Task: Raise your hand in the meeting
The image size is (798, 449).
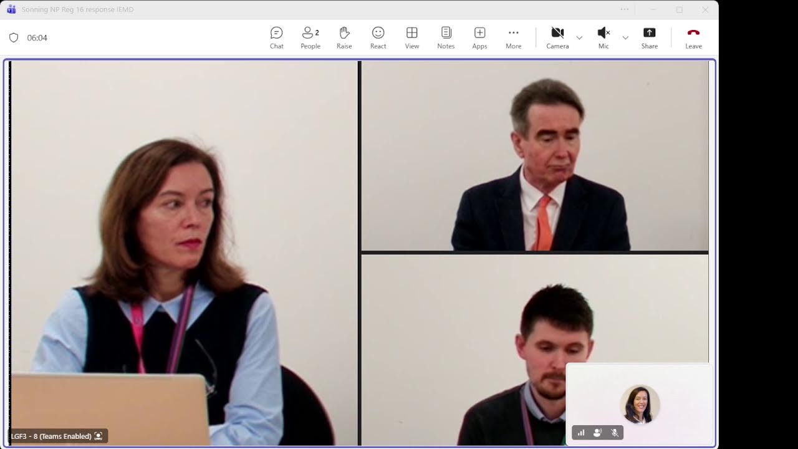Action: (x=344, y=37)
